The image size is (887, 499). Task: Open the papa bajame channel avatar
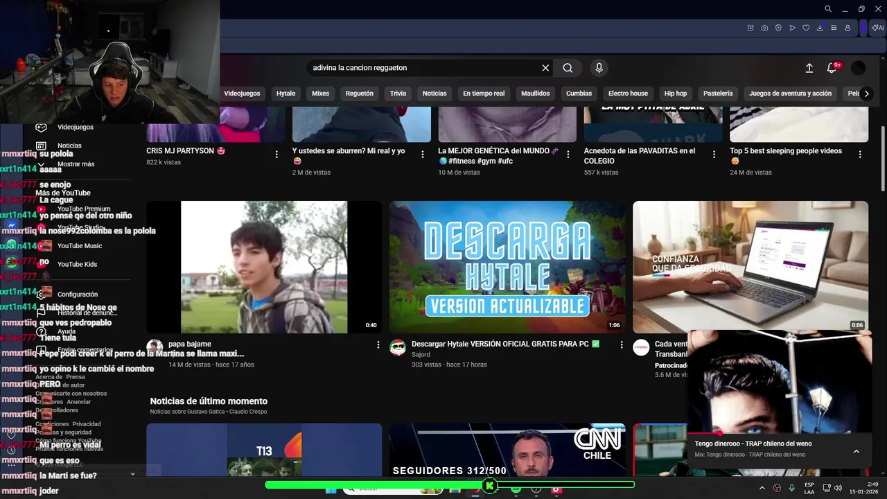coord(155,348)
